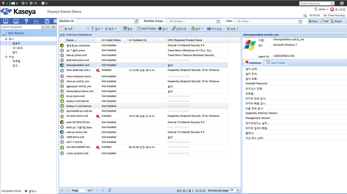Open the book navigation icon
This screenshot has width=347, height=194.
click(x=6, y=21)
